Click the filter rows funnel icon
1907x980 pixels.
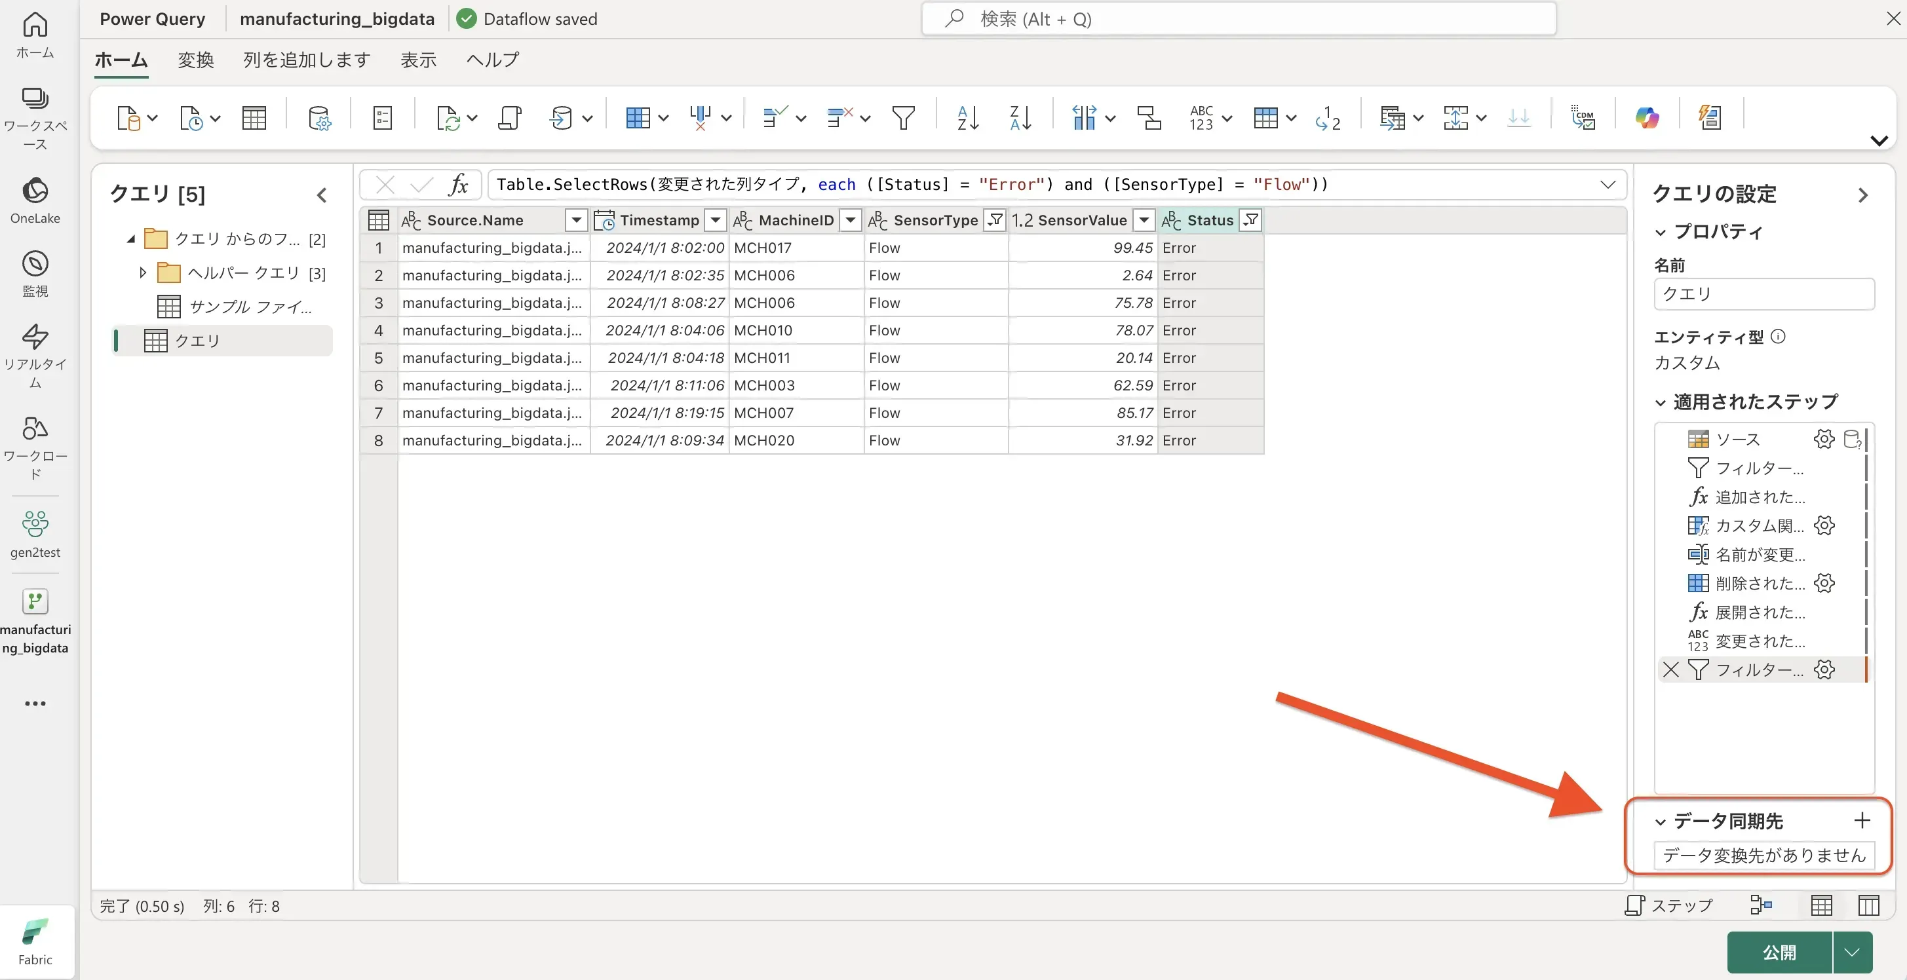click(x=903, y=117)
